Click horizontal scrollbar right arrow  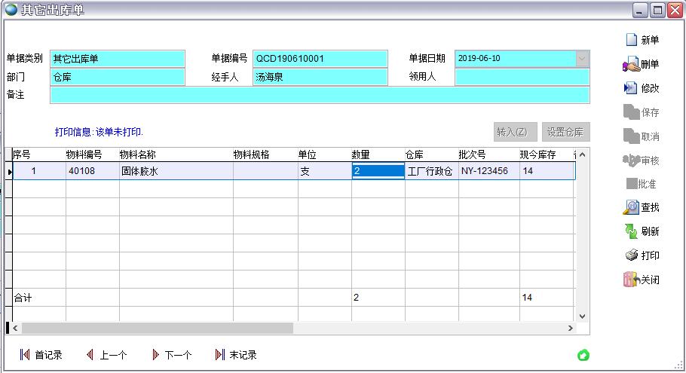tap(571, 329)
